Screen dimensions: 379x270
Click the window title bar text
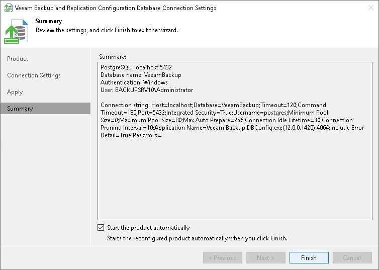[x=117, y=8]
